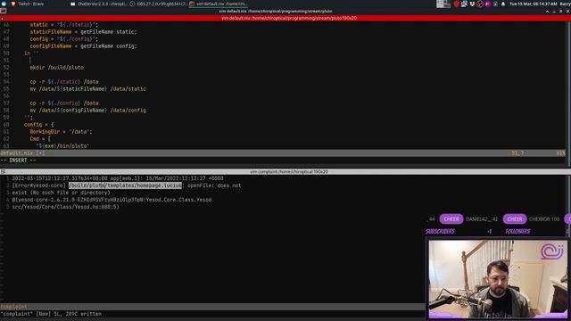
Task: Click the CHEER badge before CHEKKOR 100
Action: [515, 219]
